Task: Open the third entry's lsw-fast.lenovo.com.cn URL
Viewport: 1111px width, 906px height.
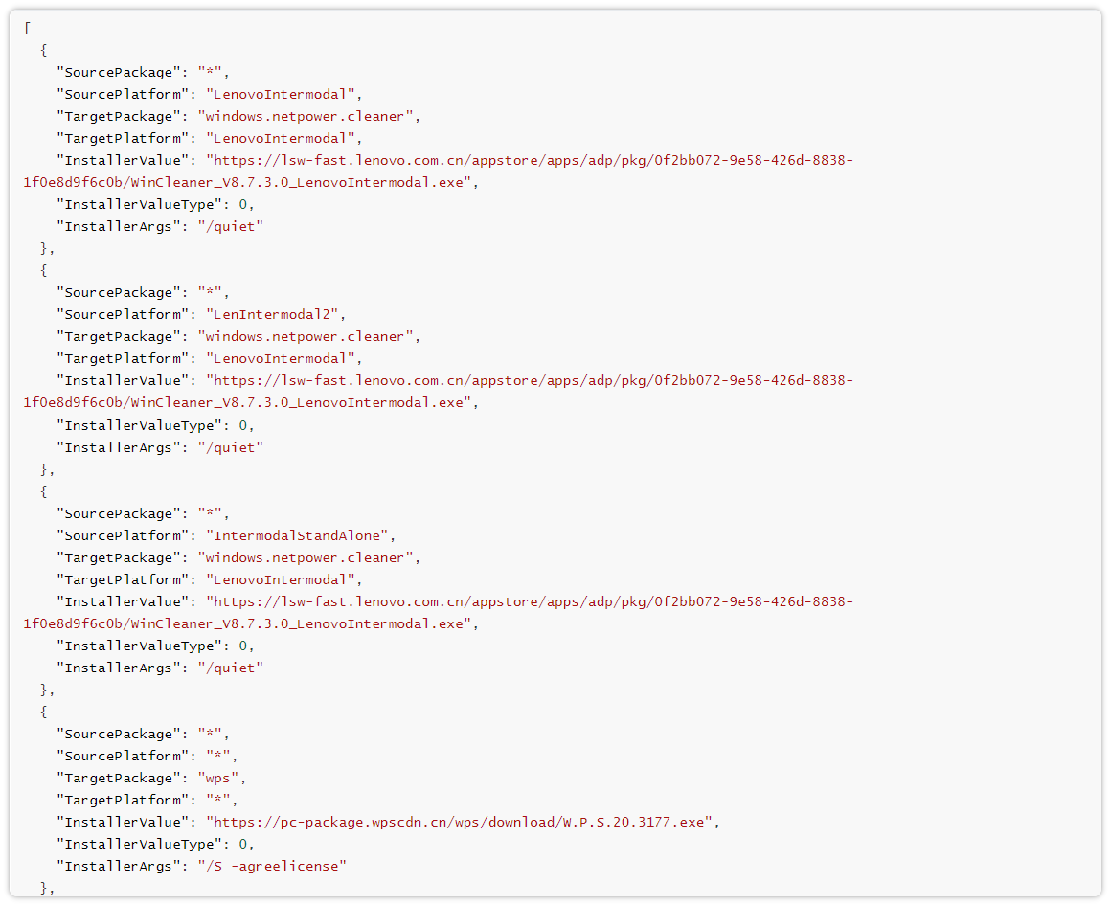Action: click(530, 601)
